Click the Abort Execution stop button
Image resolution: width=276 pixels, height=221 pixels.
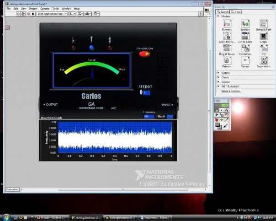[x=28, y=14]
